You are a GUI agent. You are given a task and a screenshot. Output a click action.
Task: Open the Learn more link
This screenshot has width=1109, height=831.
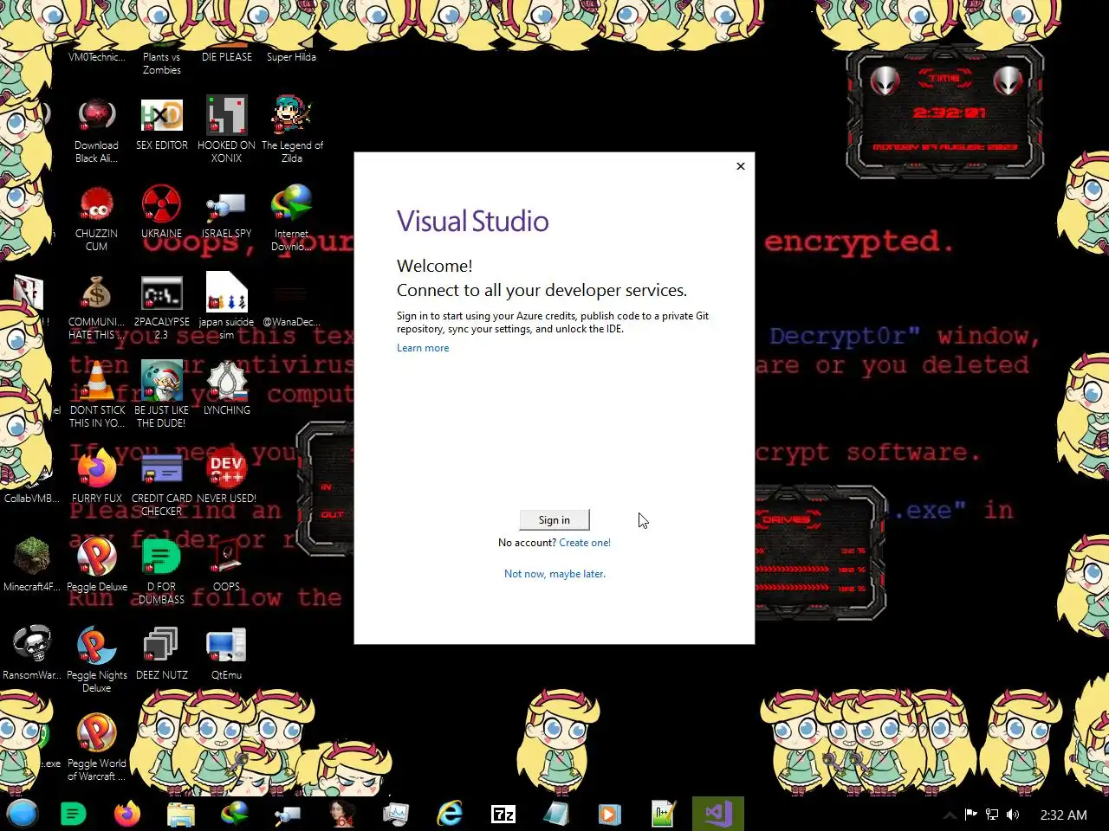point(423,348)
